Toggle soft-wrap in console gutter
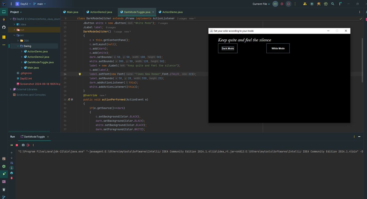 (12, 163)
